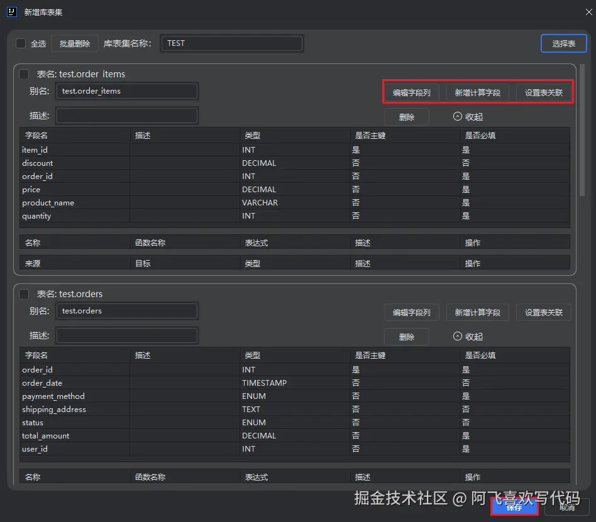This screenshot has height=522, width=596.
Task: Click 编辑字段列 for test.order_items
Action: coord(412,93)
